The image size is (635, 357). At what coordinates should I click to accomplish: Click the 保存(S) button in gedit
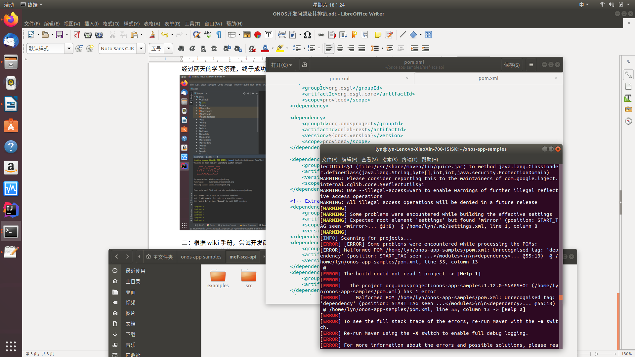[511, 65]
